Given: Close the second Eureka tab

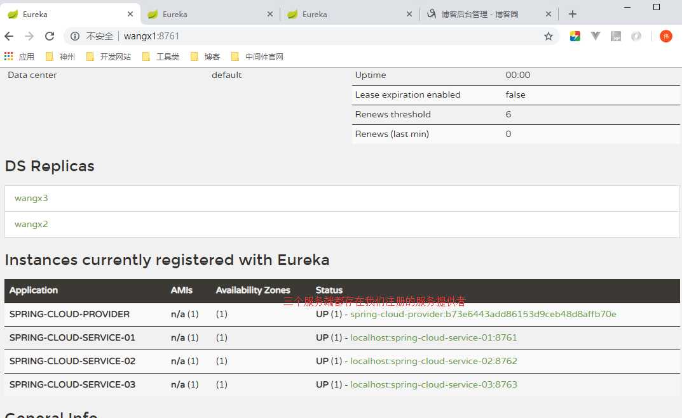Looking at the screenshot, I should 270,15.
